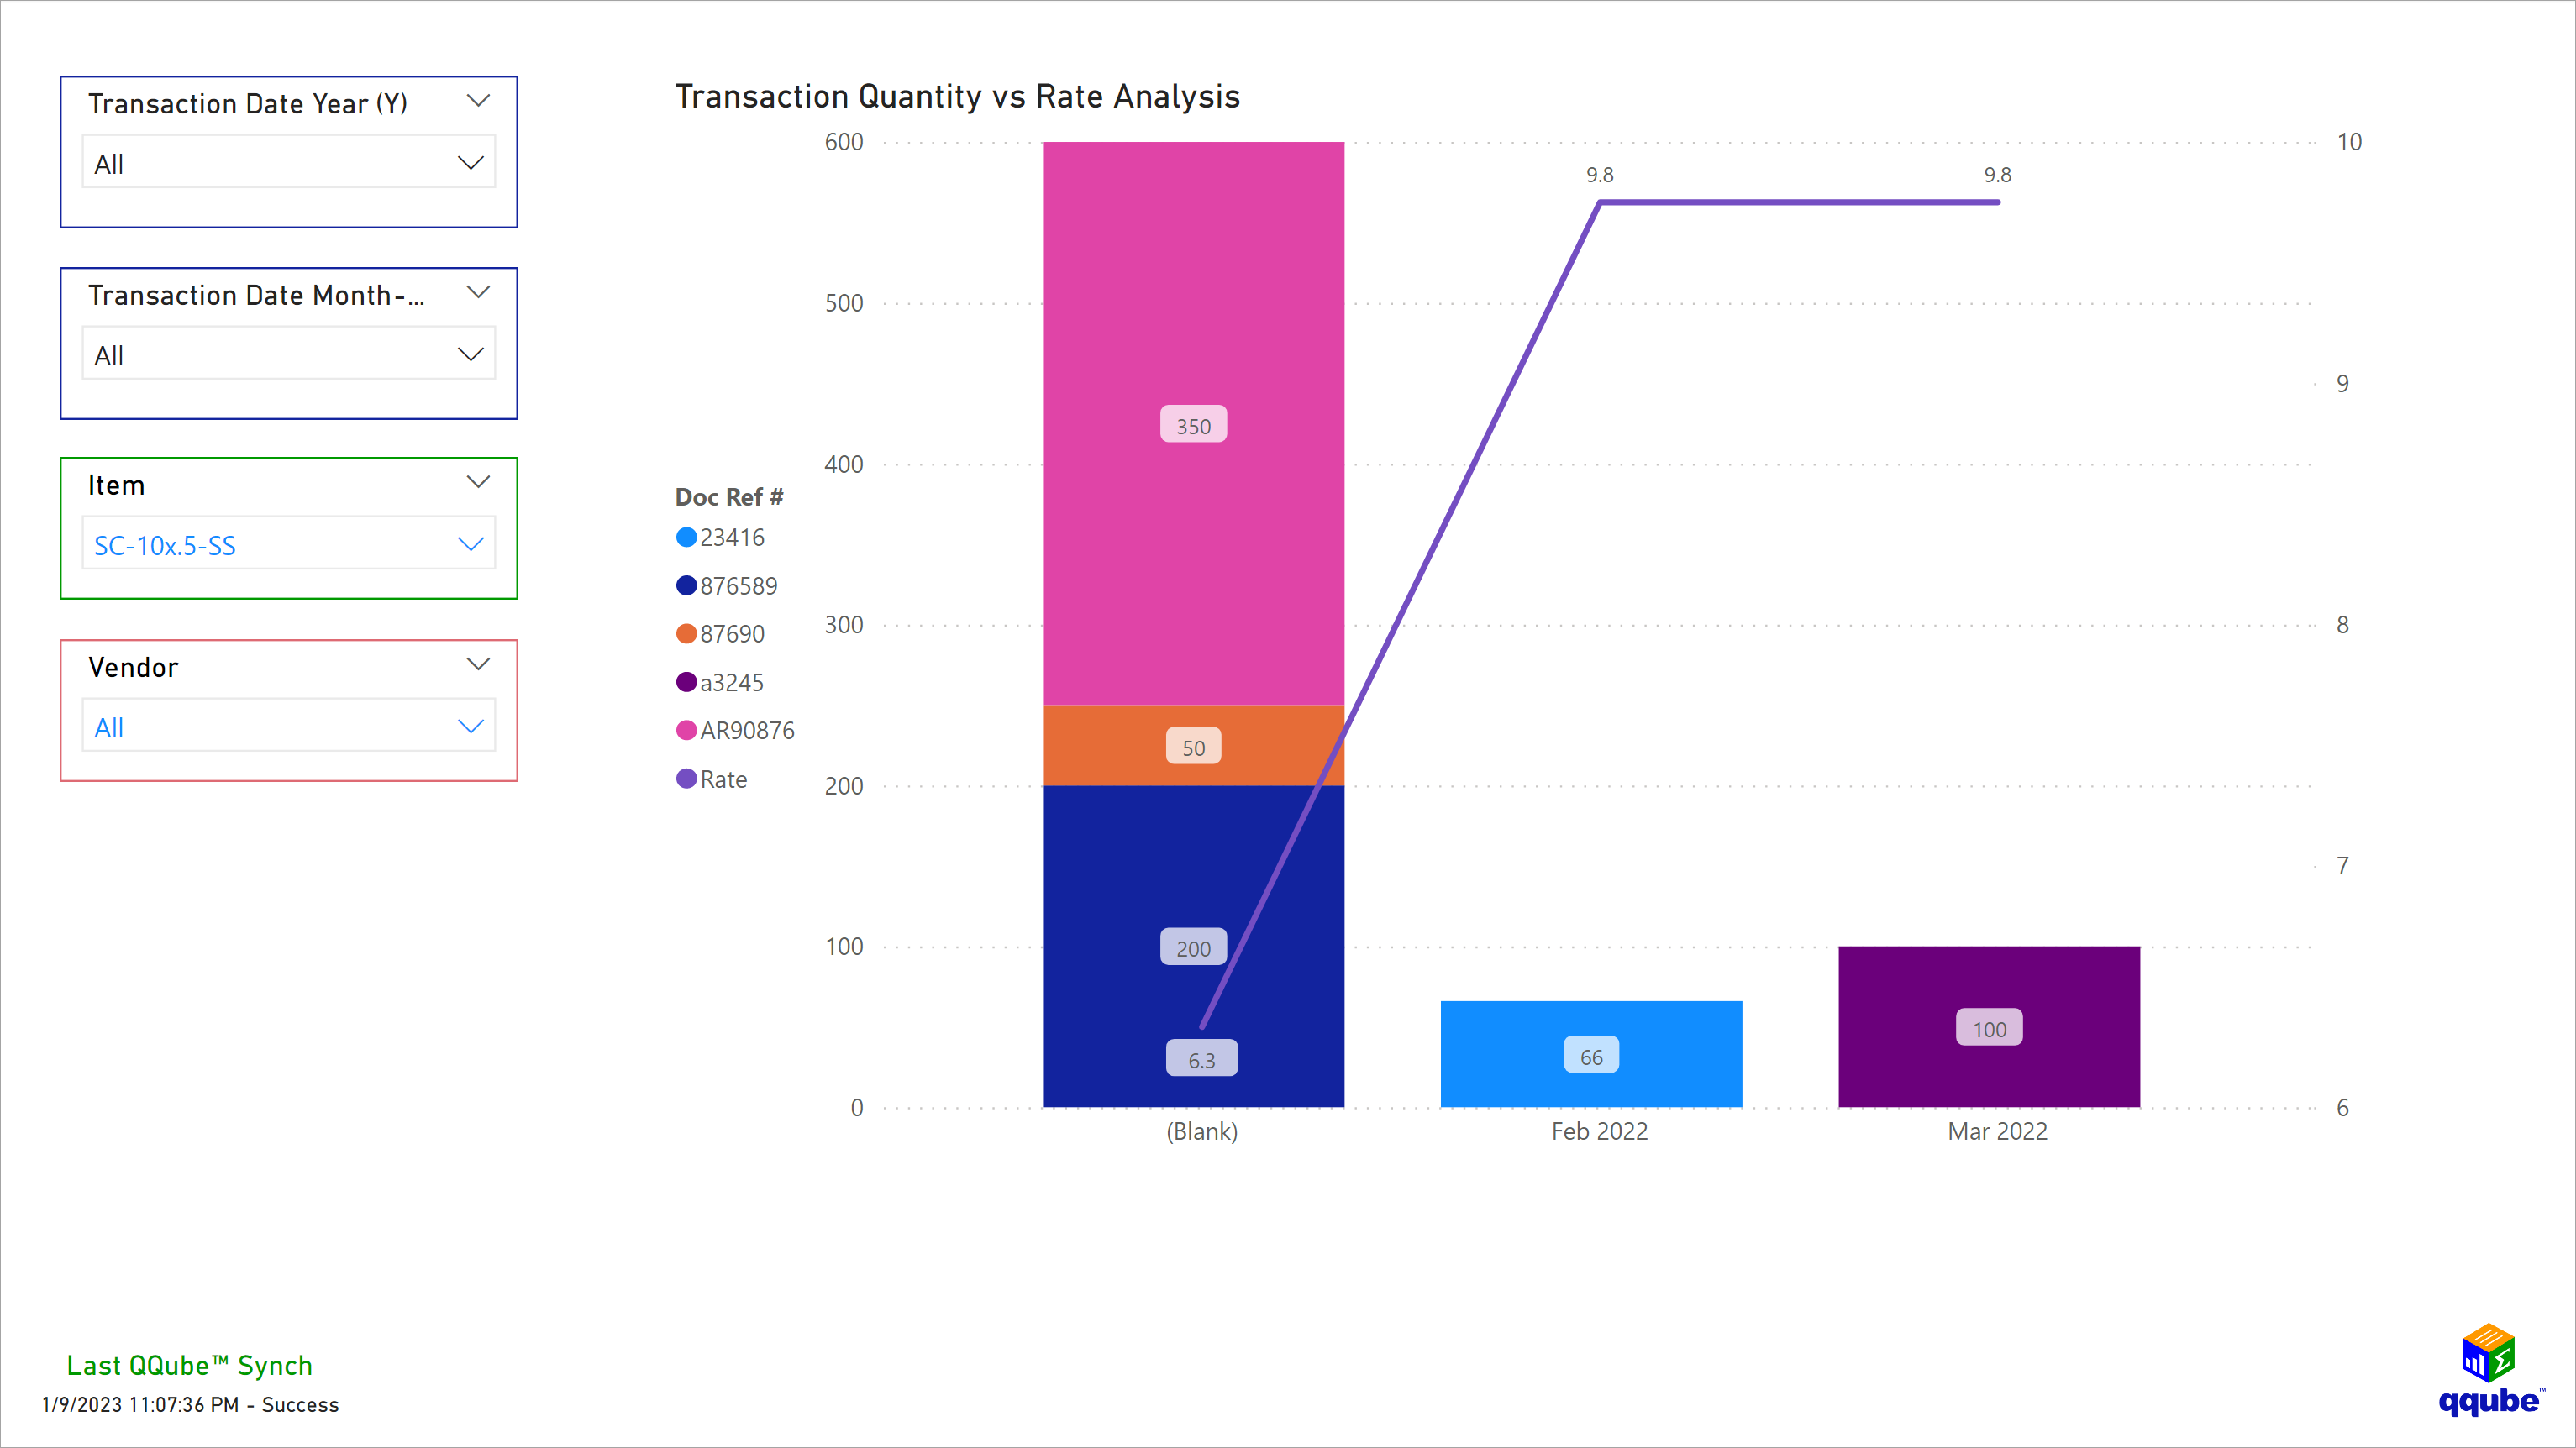This screenshot has height=1448, width=2576.
Task: Collapse the Transaction Date Year slicer header
Action: click(479, 100)
